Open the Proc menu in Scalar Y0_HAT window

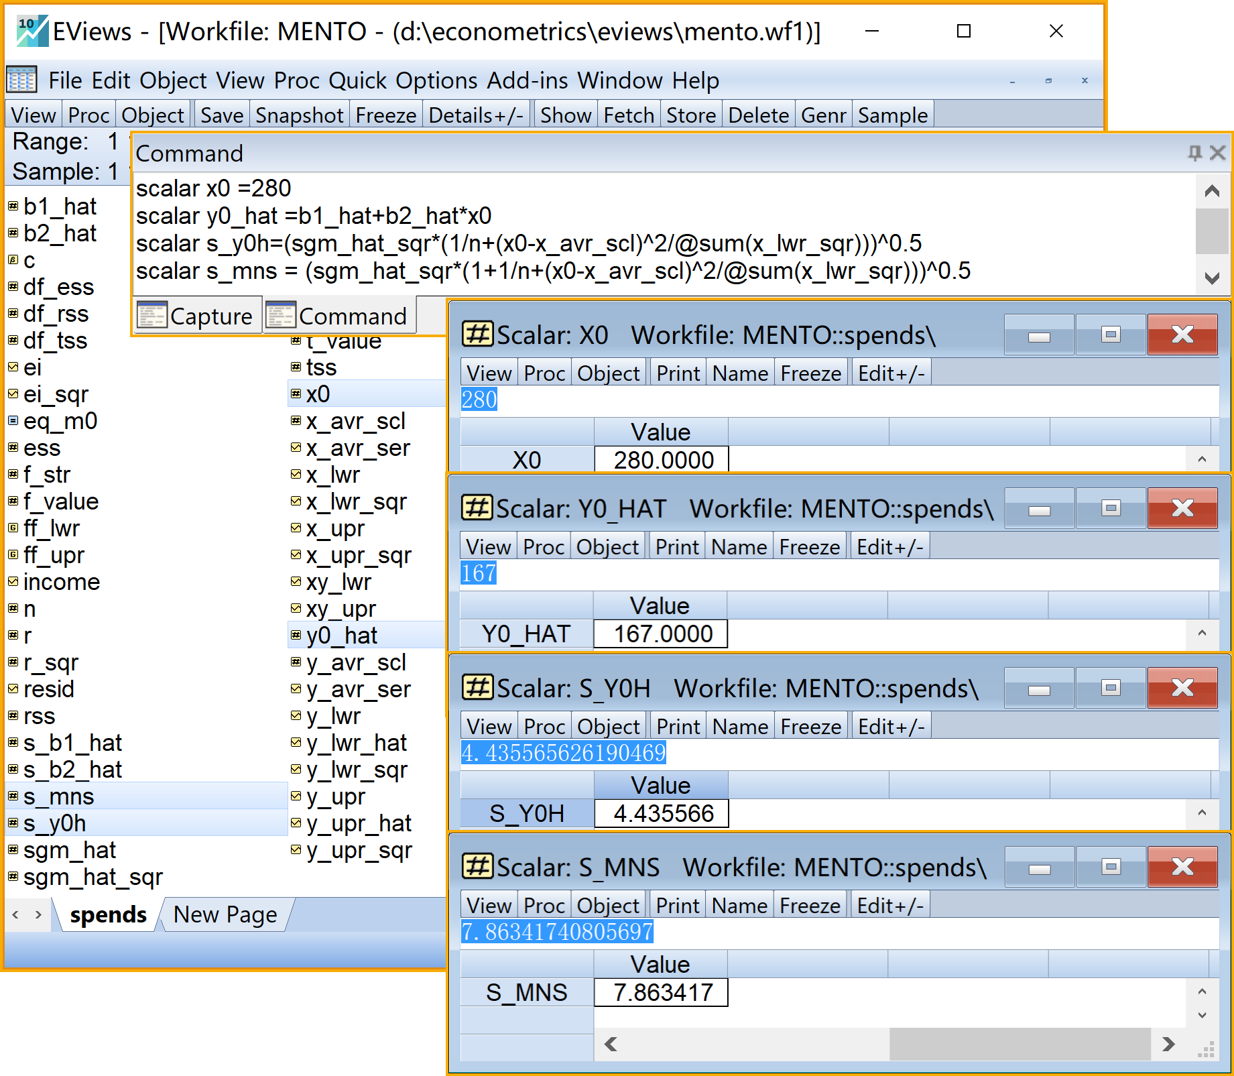pyautogui.click(x=543, y=547)
